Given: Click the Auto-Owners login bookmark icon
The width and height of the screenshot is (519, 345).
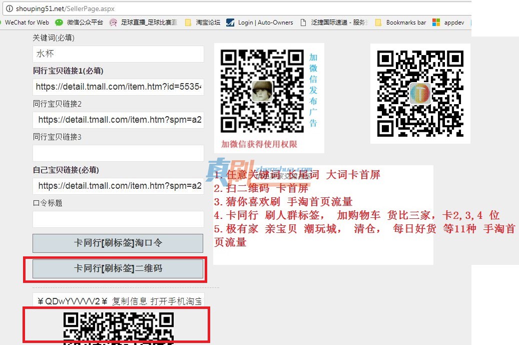Looking at the screenshot, I should (230, 23).
